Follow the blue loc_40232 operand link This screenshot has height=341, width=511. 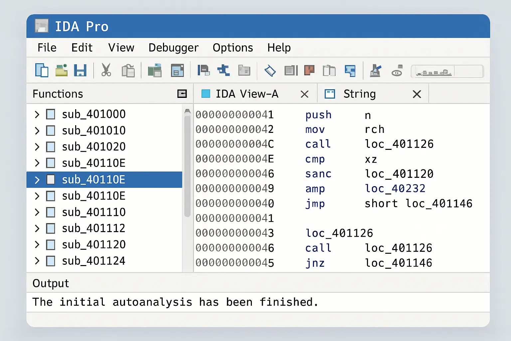tap(395, 188)
